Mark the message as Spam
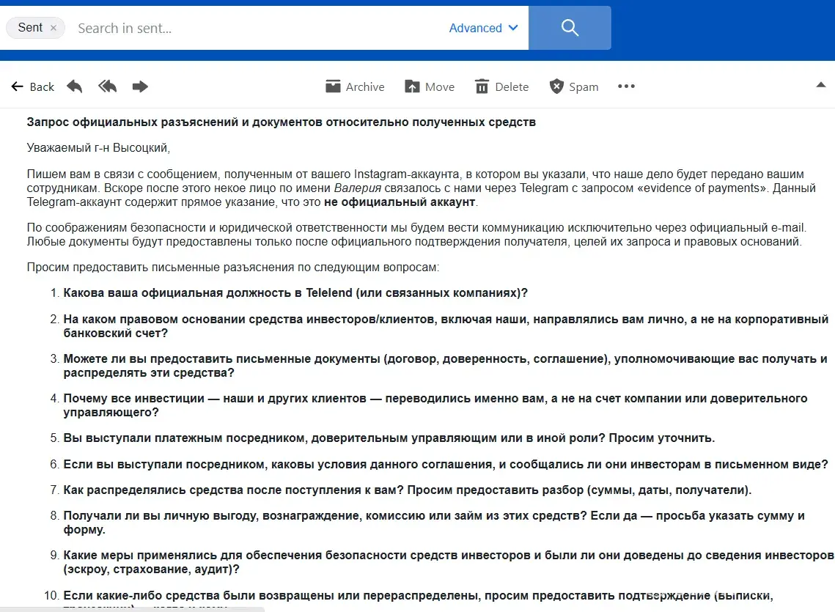Screen dimensions: 835x612 click(x=574, y=86)
